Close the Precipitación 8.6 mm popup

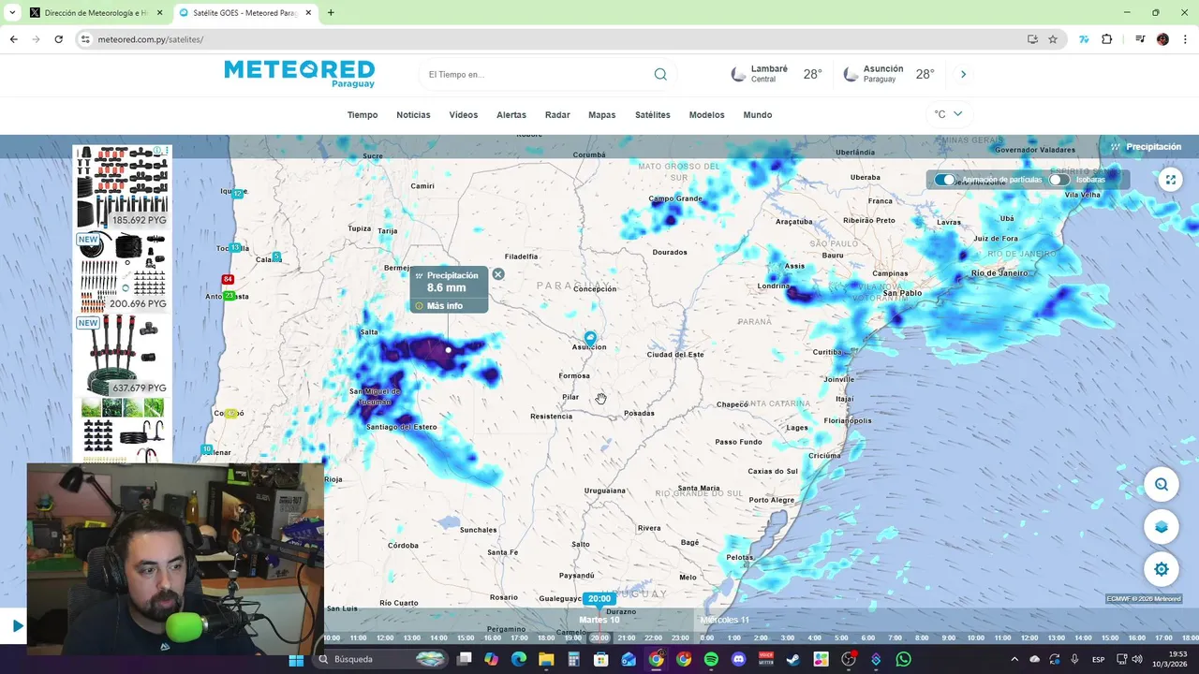pyautogui.click(x=498, y=274)
